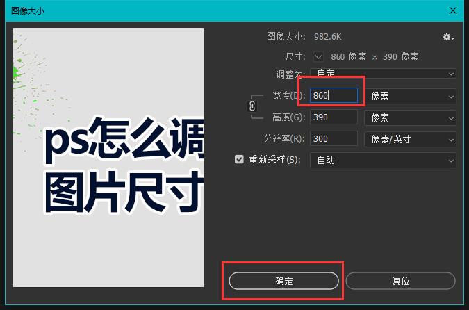Click the 宽度 input field showing 860
This screenshot has width=469, height=310.
pos(334,96)
